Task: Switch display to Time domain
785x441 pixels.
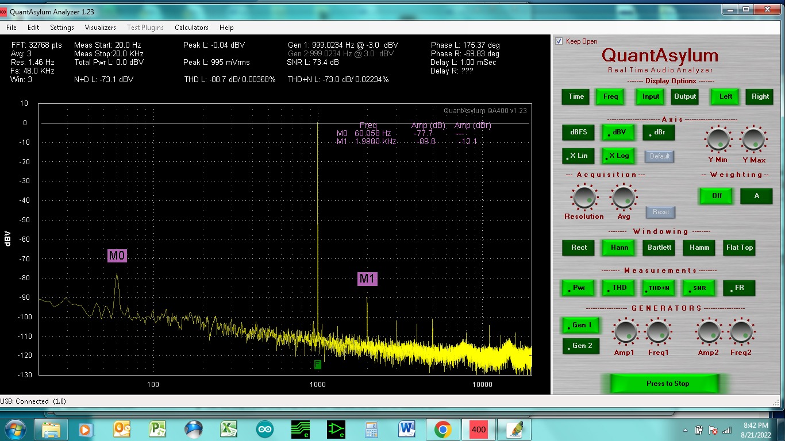Action: click(576, 96)
